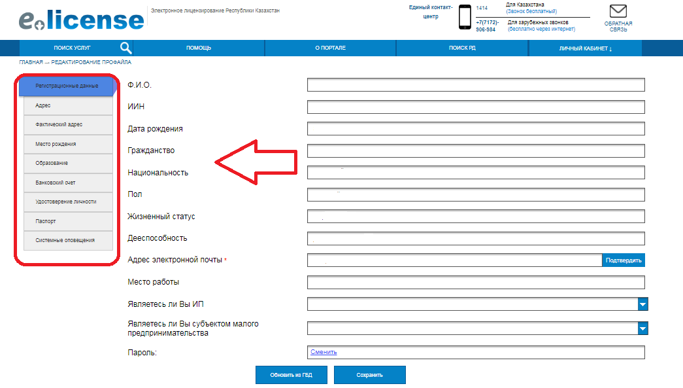Screen dimensions: 683x388
Task: Open the 'Помощь' menu item
Action: coord(199,48)
